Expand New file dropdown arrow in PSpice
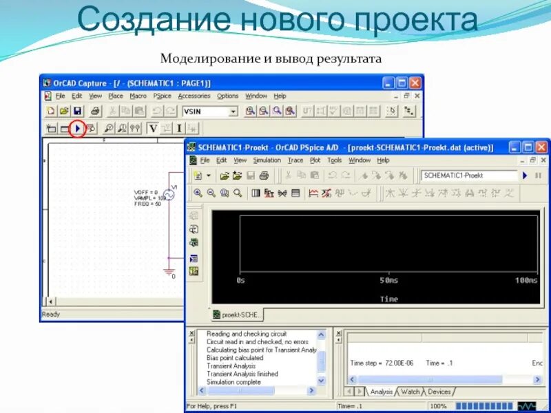Viewport: 551px width, 413px height. click(209, 176)
